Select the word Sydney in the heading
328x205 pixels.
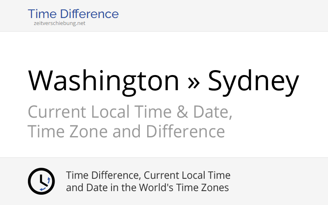tap(253, 81)
